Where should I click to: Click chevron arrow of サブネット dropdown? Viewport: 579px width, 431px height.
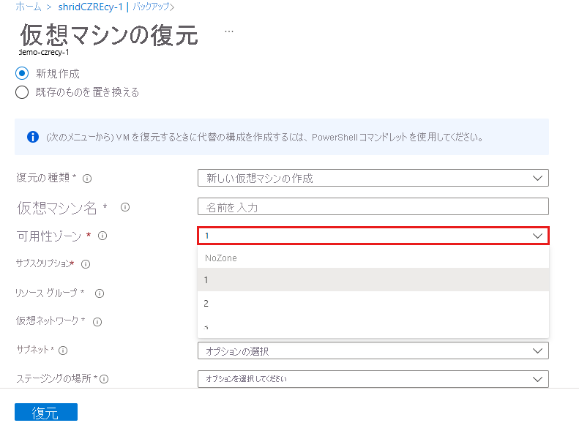[537, 351]
